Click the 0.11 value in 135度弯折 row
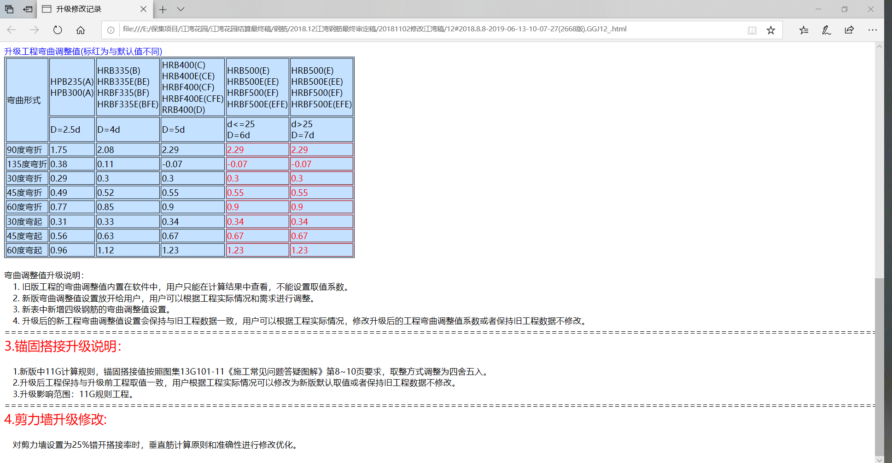 click(x=128, y=164)
